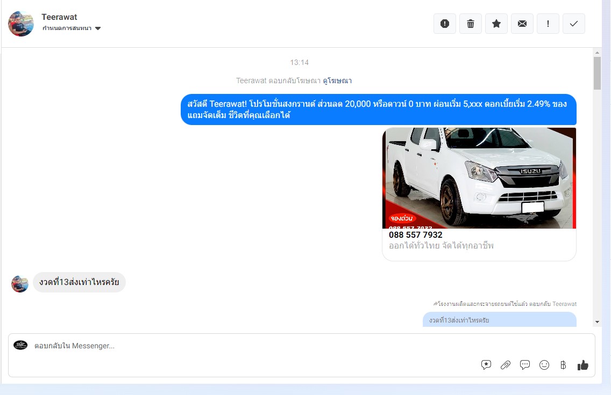Click the scrollbar down arrow in chat
The width and height of the screenshot is (611, 395).
point(597,321)
